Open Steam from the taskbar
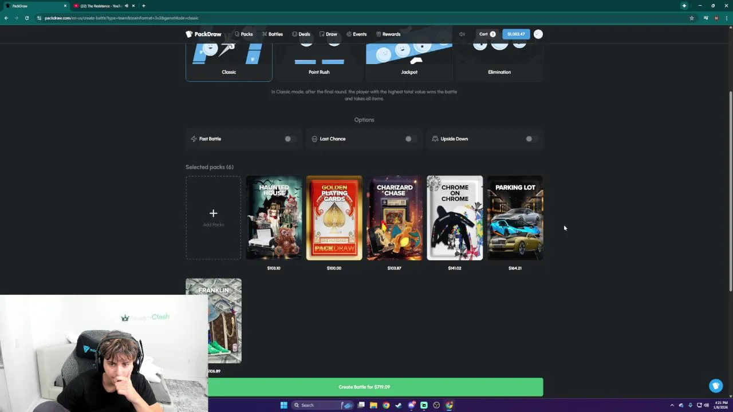The width and height of the screenshot is (733, 412). coord(399,405)
